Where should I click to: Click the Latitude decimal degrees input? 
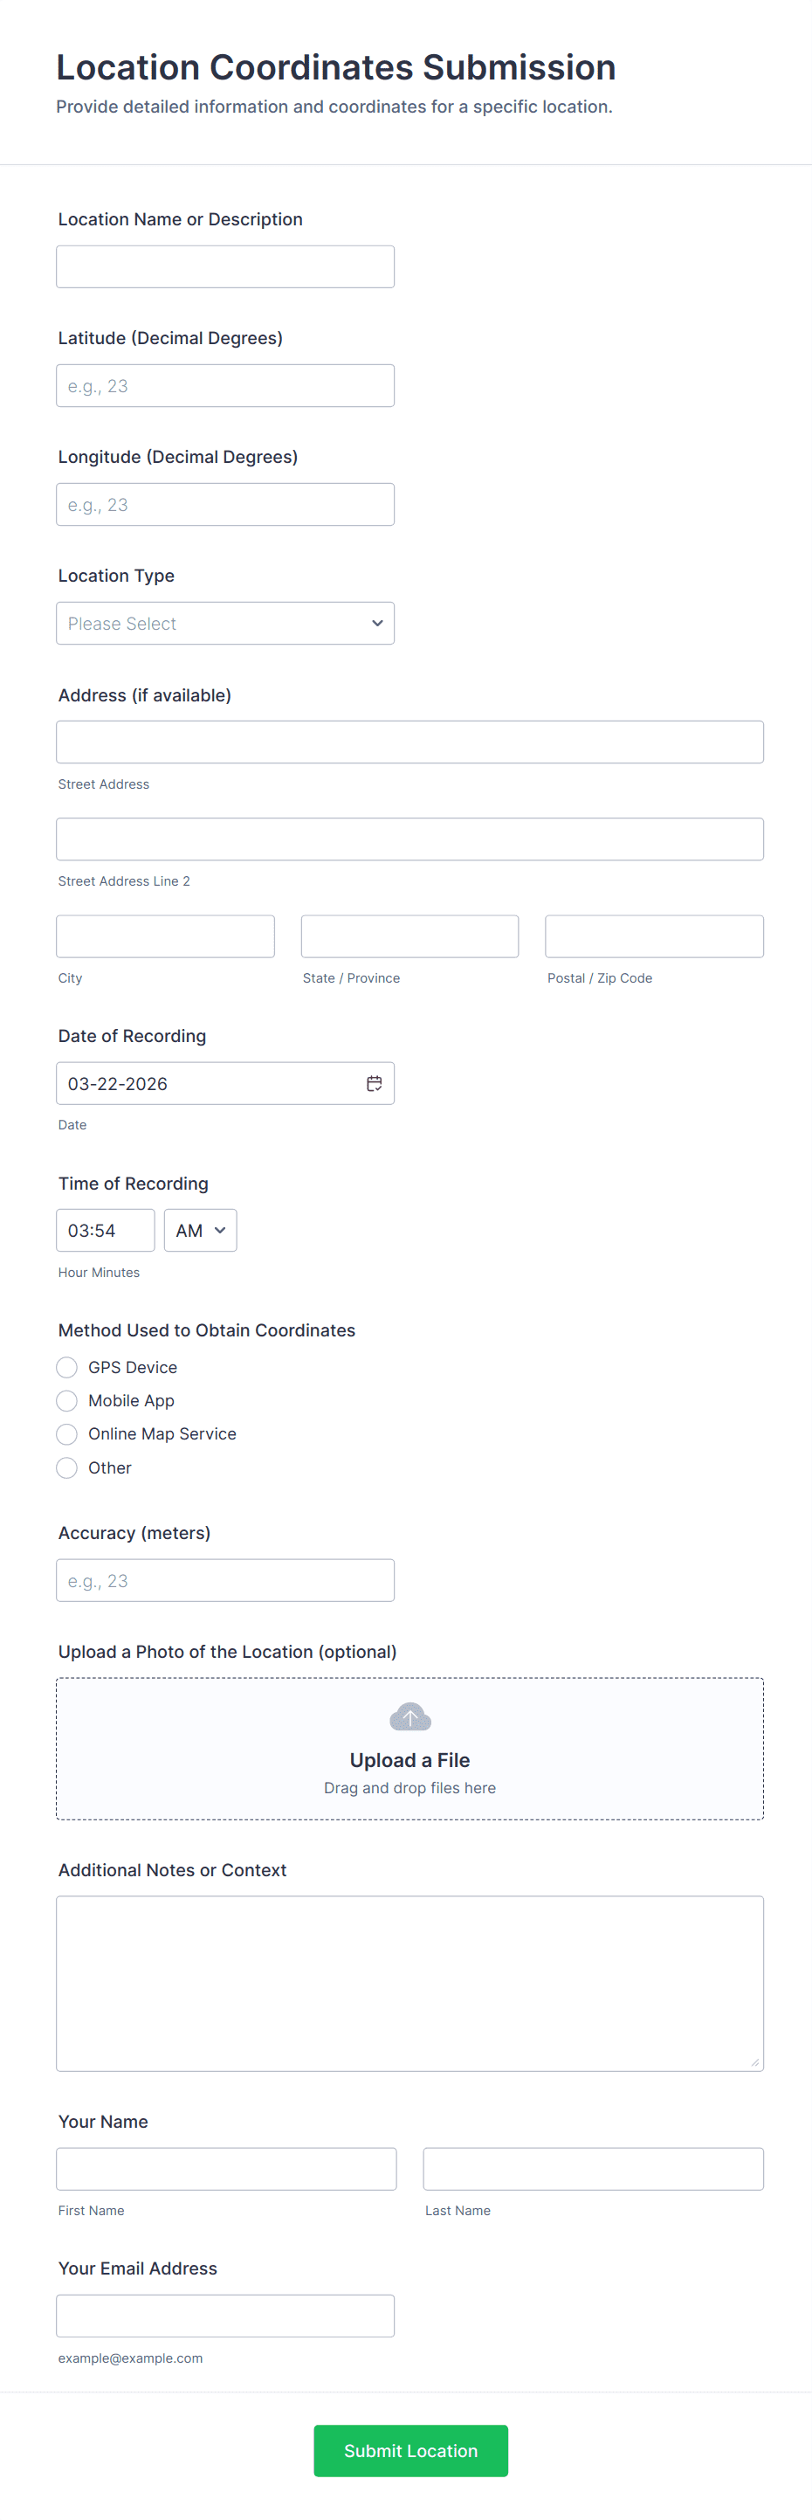point(225,385)
